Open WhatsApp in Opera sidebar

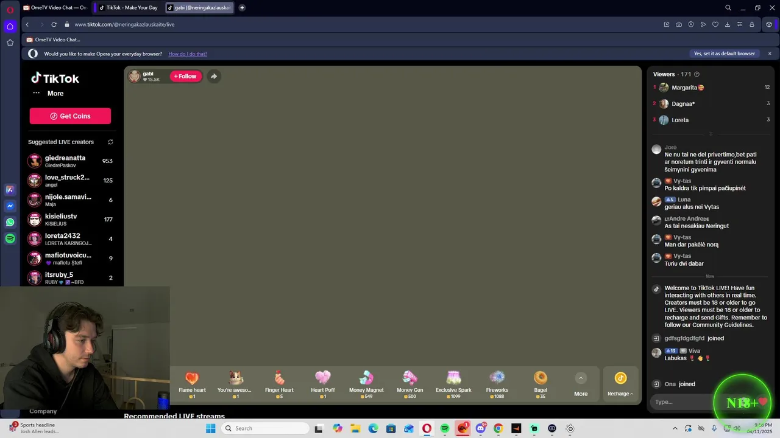point(10,223)
